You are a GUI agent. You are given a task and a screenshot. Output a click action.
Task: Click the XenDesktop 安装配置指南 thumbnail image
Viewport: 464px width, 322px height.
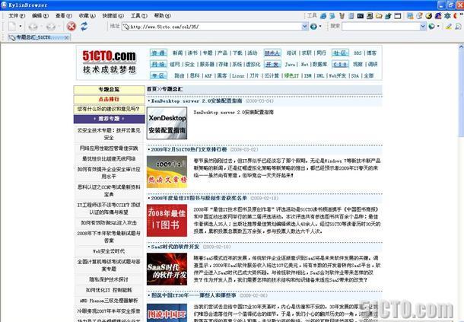point(167,123)
